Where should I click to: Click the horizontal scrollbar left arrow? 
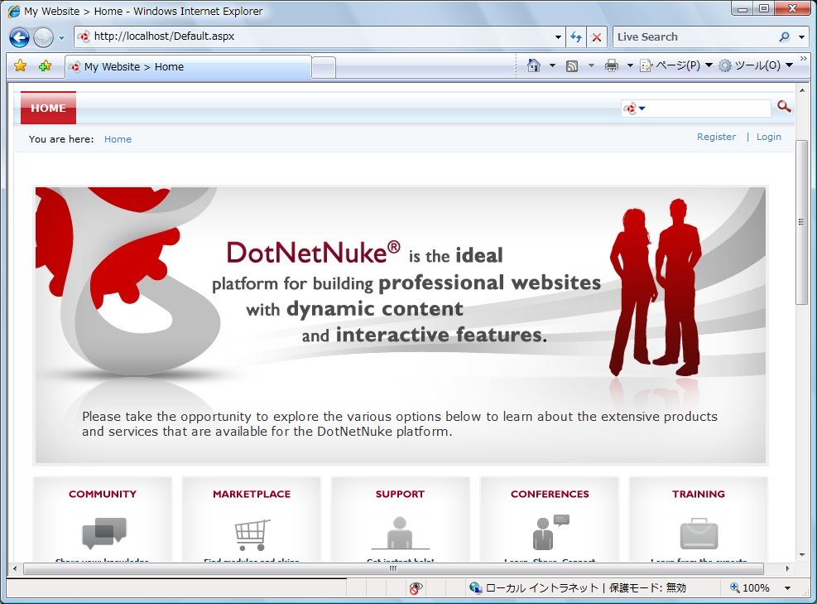click(15, 568)
